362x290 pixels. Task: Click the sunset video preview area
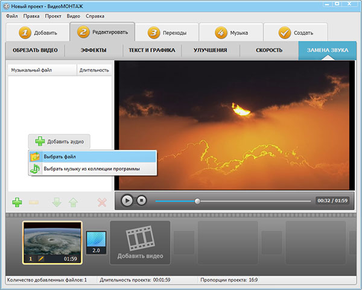point(234,125)
